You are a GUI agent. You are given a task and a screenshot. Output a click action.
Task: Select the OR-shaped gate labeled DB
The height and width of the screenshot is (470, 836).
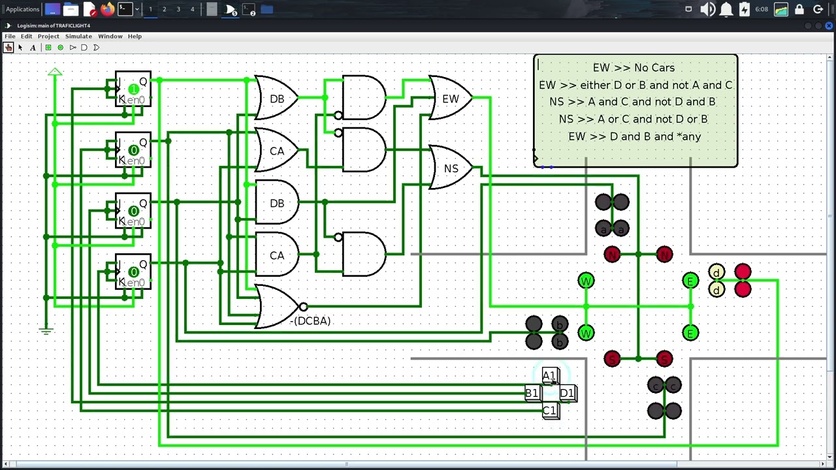(276, 98)
